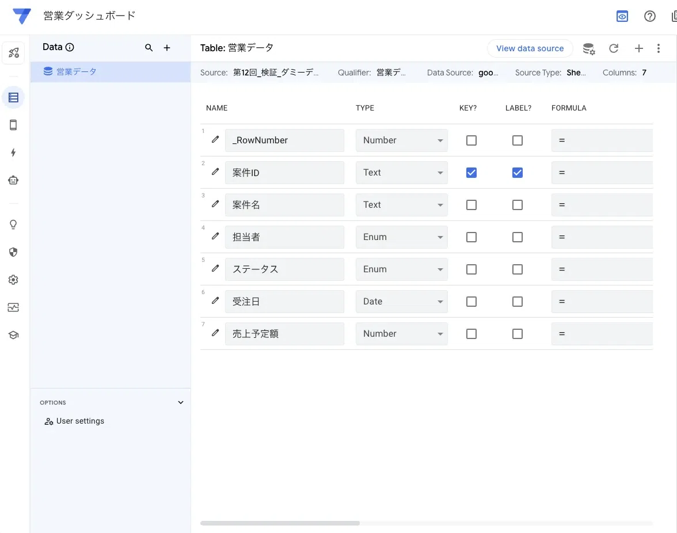Uncheck KEY for 案件ID row

(471, 173)
